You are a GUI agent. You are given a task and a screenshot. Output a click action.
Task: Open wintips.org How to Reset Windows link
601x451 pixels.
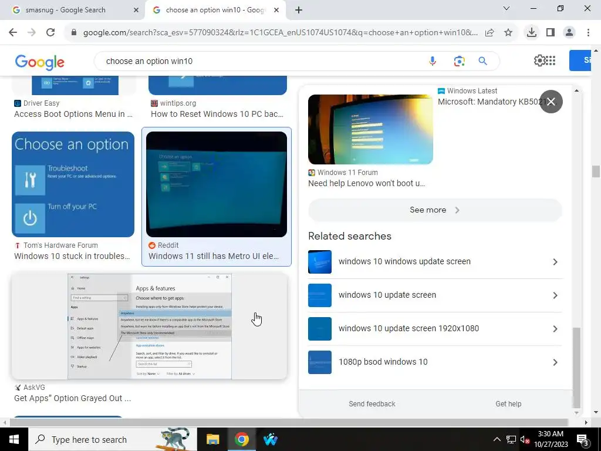217,114
